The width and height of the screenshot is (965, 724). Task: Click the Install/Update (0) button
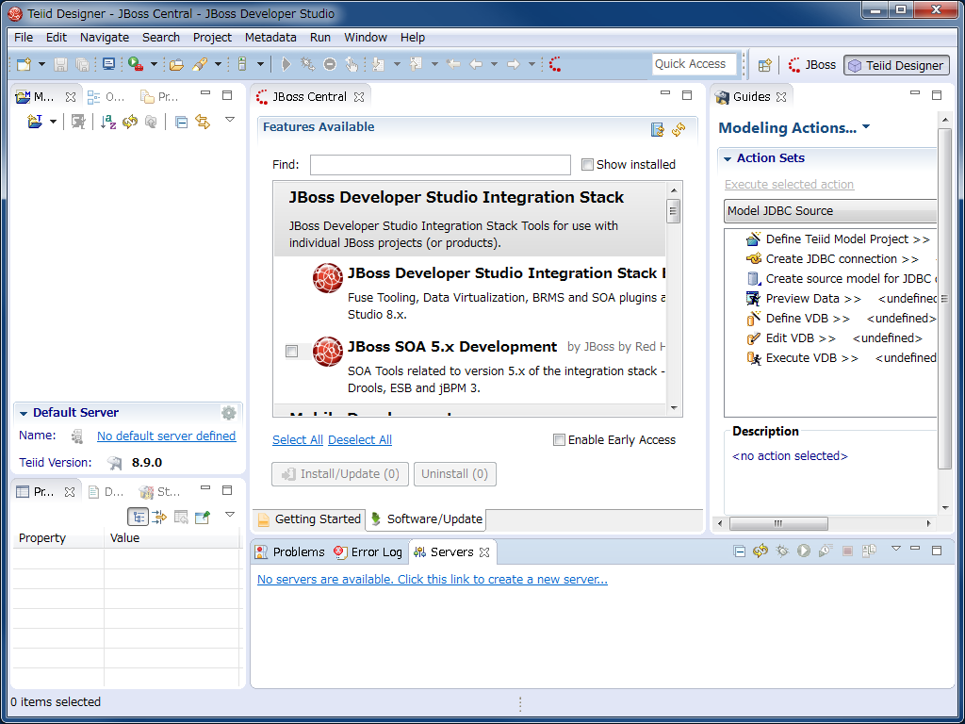click(x=339, y=474)
